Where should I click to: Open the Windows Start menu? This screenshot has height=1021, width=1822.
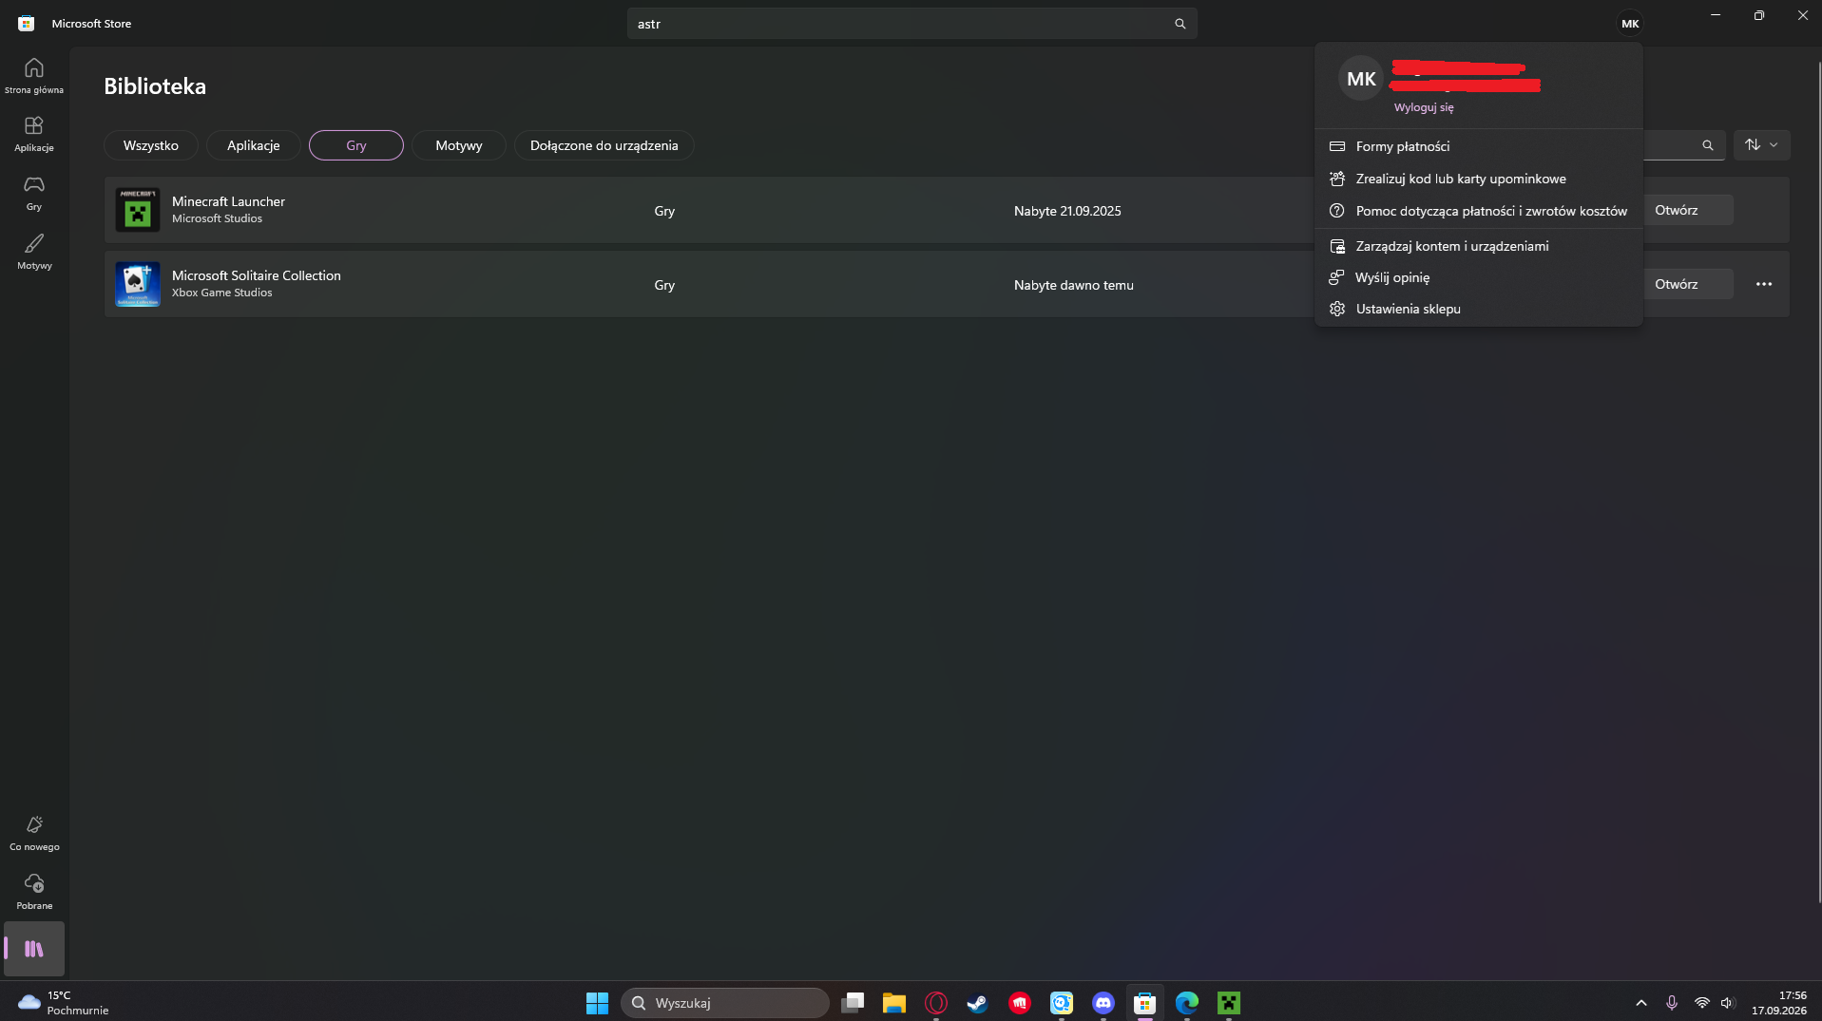[x=597, y=1002]
